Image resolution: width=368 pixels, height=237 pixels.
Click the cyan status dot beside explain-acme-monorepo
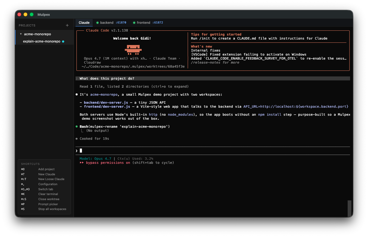(63, 41)
